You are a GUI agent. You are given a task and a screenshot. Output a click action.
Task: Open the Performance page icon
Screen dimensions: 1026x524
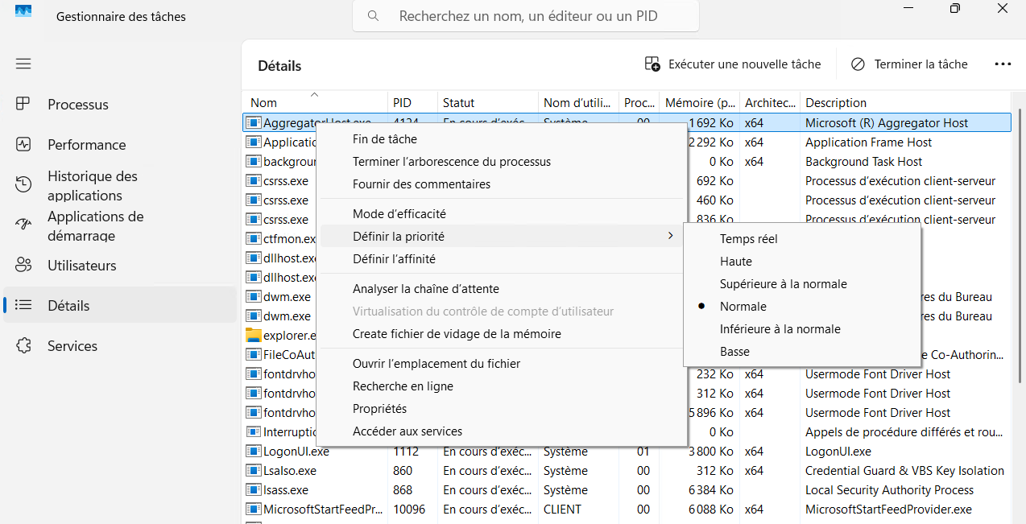click(23, 145)
